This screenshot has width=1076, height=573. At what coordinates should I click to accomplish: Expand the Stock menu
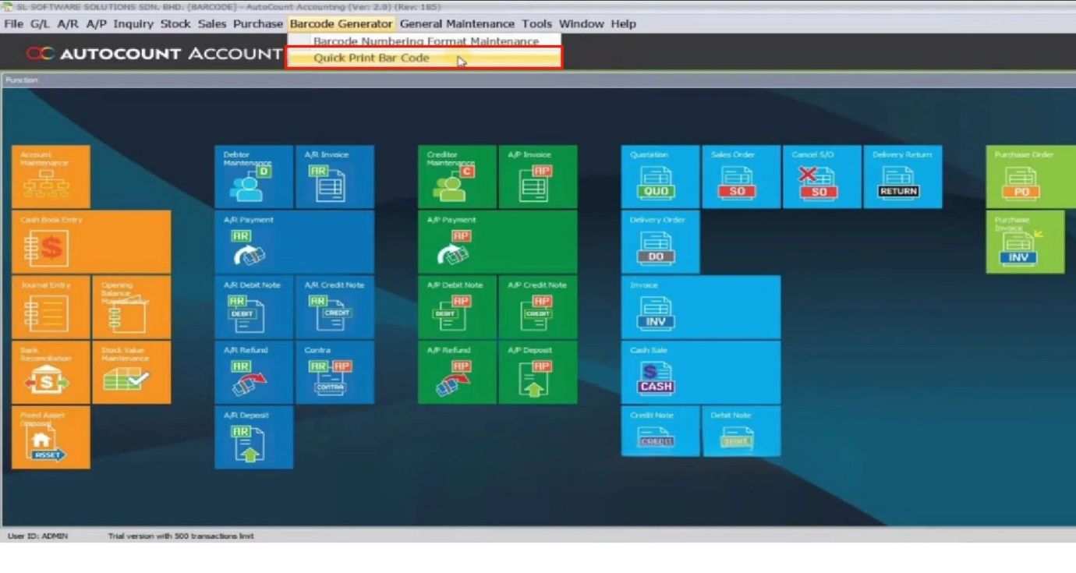[x=175, y=23]
